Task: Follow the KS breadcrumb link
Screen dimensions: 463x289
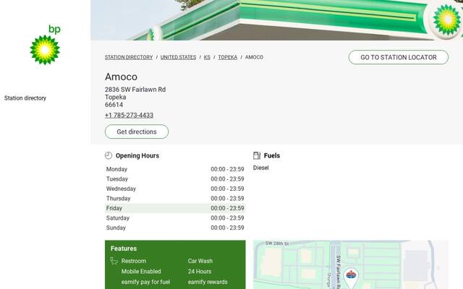Action: [207, 57]
